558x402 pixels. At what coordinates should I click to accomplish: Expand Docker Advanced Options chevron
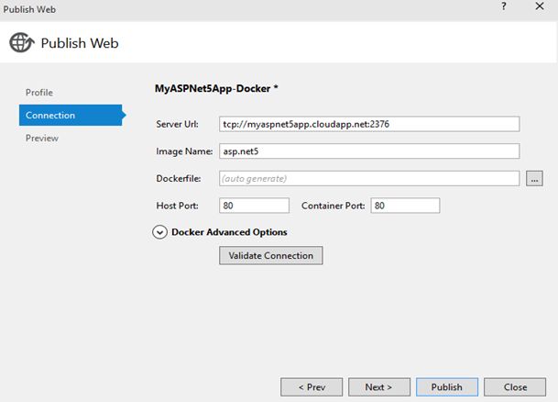tap(160, 232)
